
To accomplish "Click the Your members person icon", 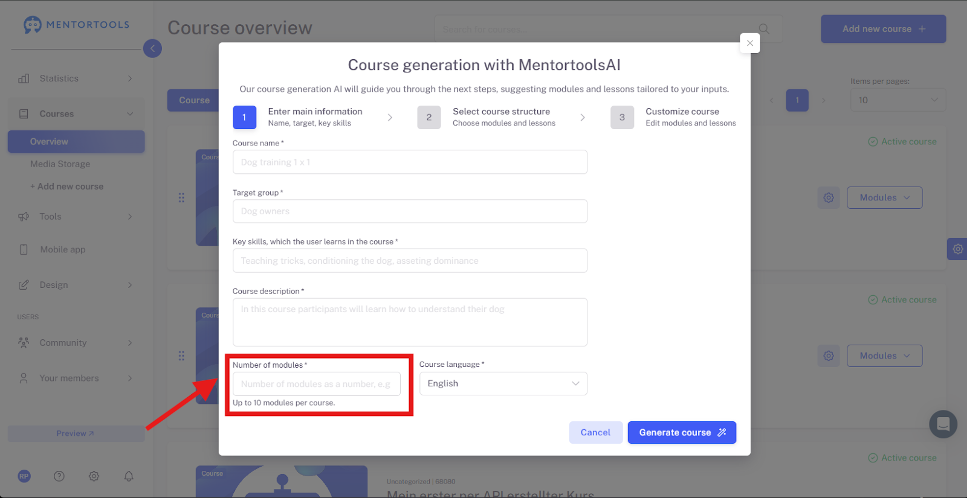I will 24,378.
